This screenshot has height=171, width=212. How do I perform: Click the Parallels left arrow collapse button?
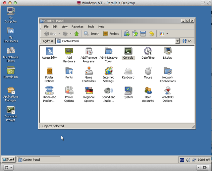point(198,168)
